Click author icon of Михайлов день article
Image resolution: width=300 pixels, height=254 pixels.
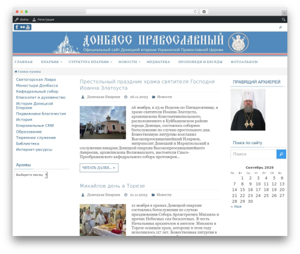pyautogui.click(x=83, y=195)
